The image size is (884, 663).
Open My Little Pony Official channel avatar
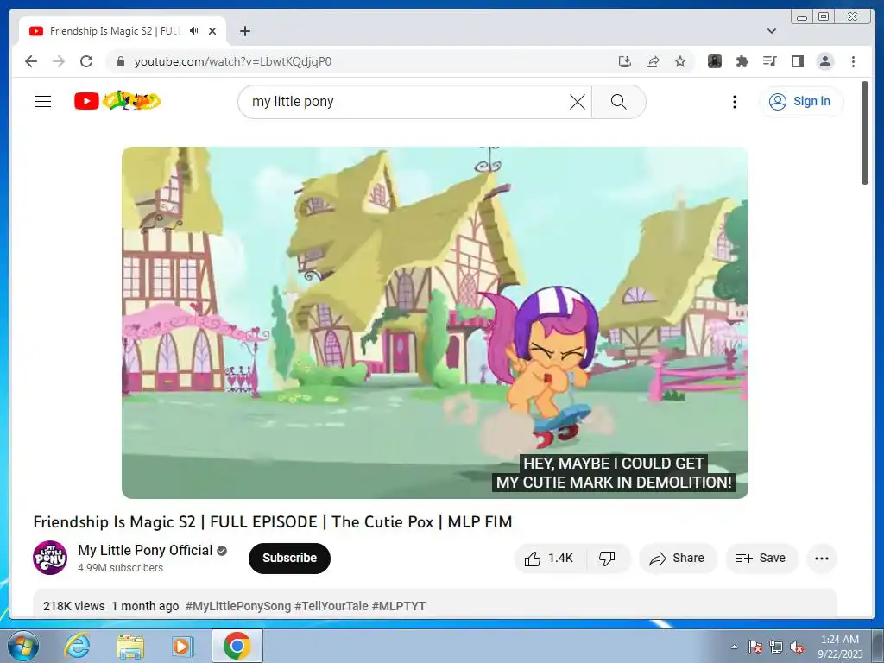click(x=50, y=558)
